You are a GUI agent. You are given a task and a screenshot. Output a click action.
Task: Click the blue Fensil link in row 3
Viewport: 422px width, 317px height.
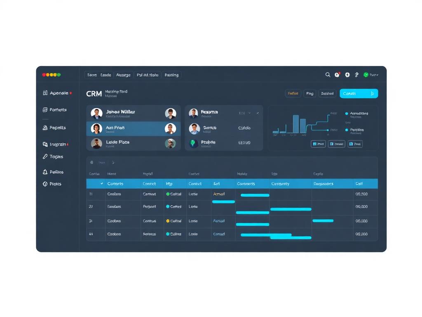219,221
